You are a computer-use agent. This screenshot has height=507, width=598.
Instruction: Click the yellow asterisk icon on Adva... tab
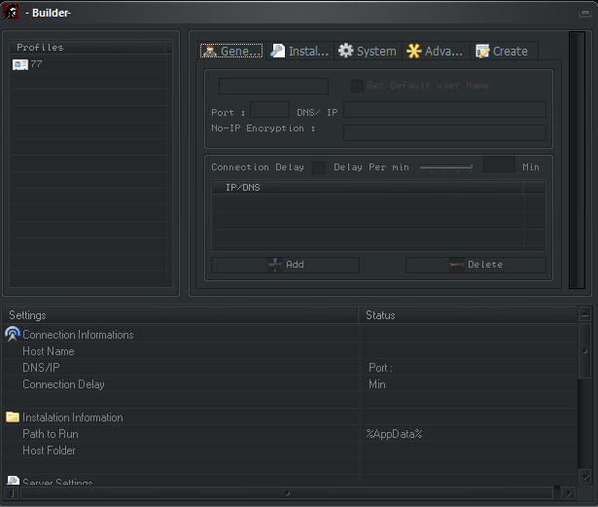(x=414, y=51)
